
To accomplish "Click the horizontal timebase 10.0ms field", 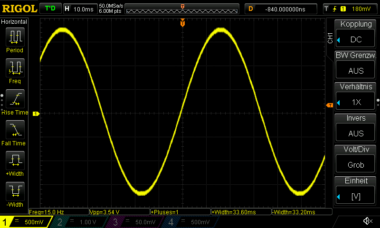I will [x=80, y=9].
